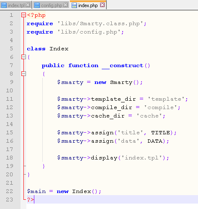198x209 pixels.
Task: Click the 'cache' string value
Action: (x=149, y=116)
